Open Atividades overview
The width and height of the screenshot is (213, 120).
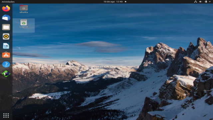(8, 2)
